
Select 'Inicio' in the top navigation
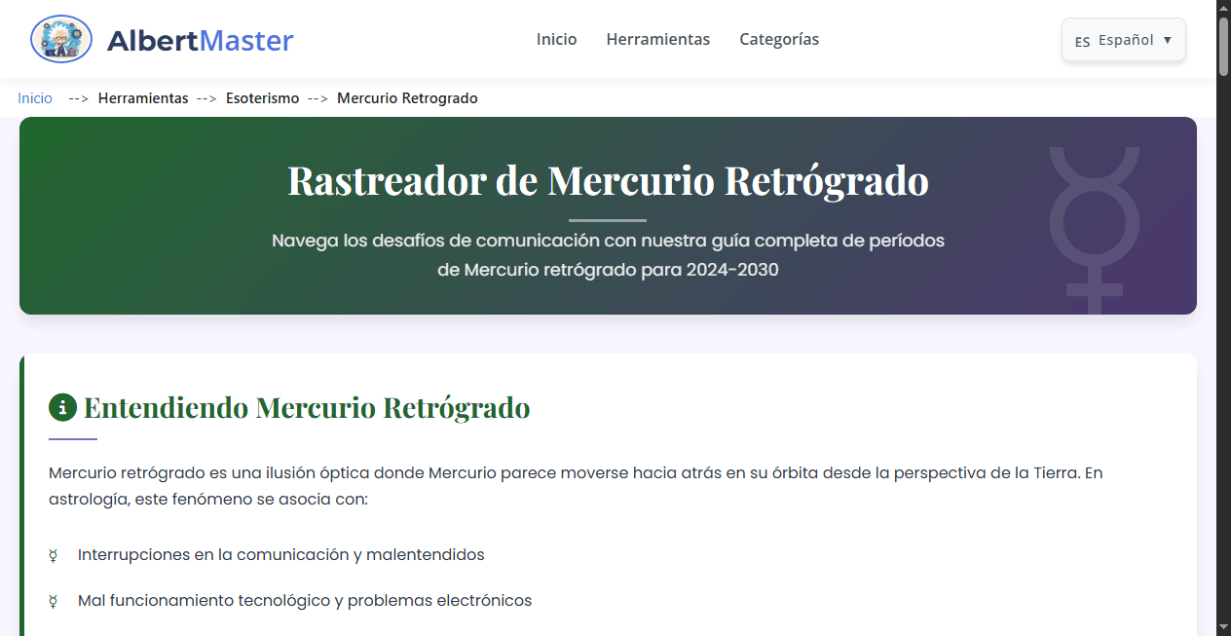(x=556, y=39)
